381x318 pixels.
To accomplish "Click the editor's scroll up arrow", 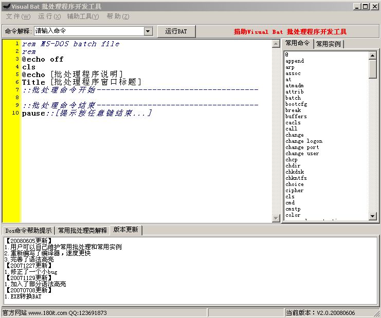I will pos(276,44).
